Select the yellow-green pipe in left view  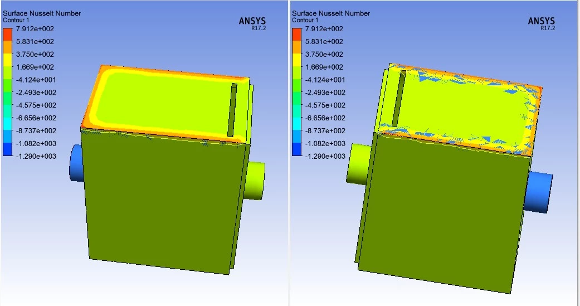[x=255, y=181]
